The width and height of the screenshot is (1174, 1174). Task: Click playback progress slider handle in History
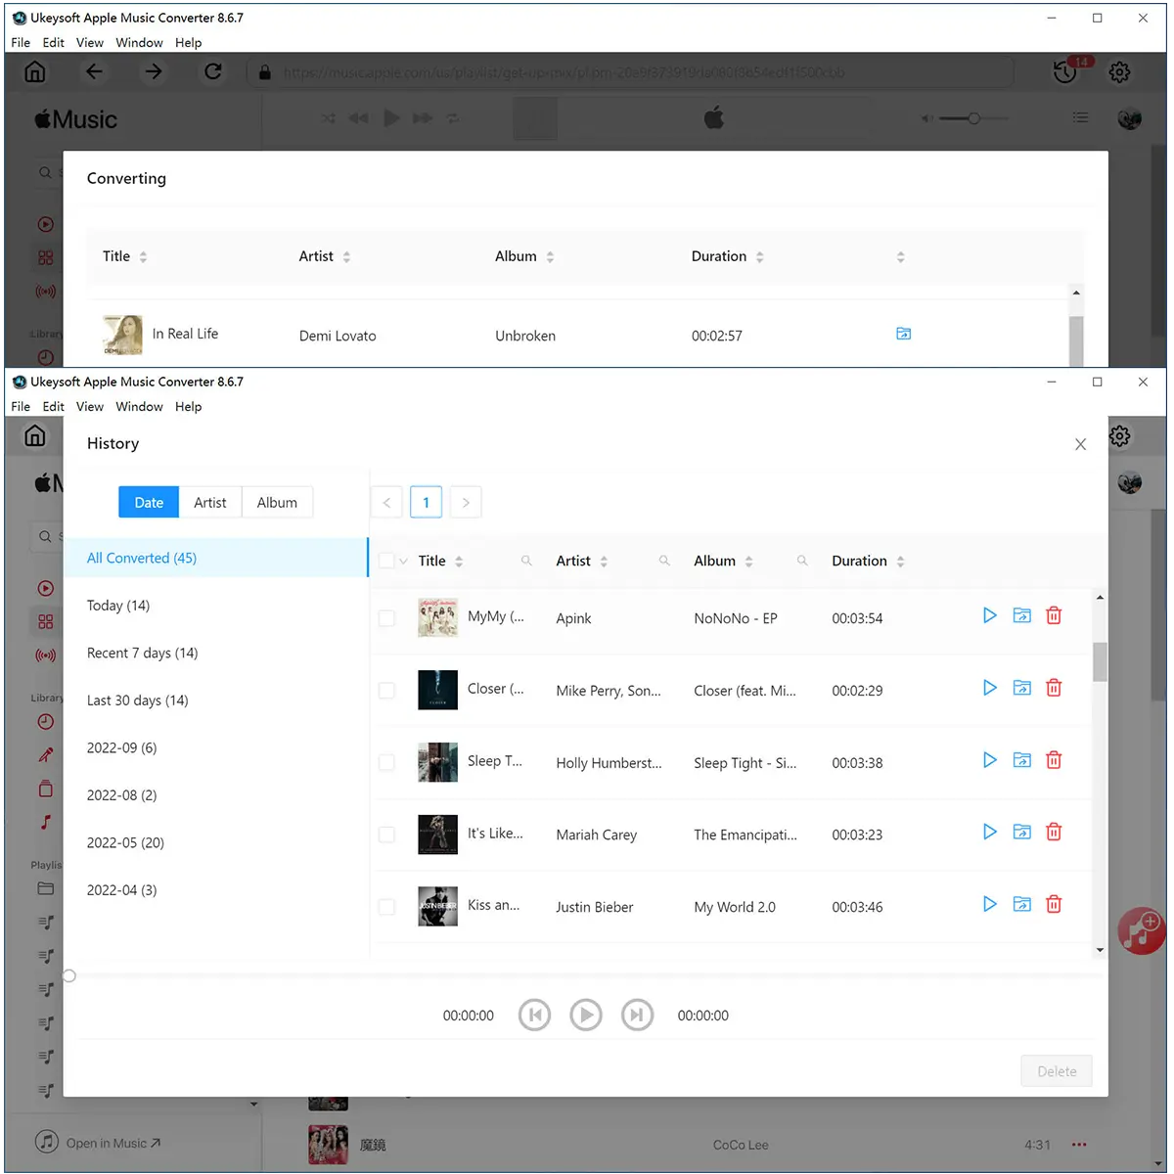coord(69,975)
